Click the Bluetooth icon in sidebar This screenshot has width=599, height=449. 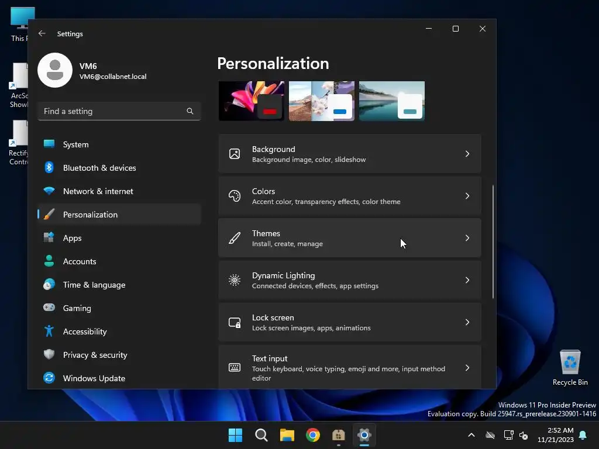click(49, 167)
